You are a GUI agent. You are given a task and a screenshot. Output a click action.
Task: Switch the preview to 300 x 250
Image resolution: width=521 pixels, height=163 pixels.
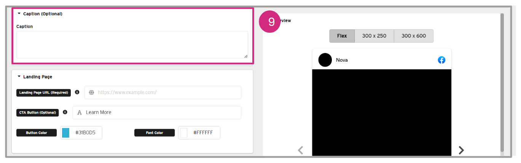(x=374, y=36)
